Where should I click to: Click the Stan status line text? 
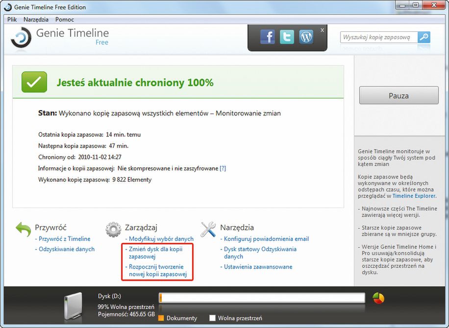pos(159,113)
